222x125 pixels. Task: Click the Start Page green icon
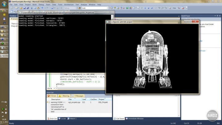coord(127,8)
